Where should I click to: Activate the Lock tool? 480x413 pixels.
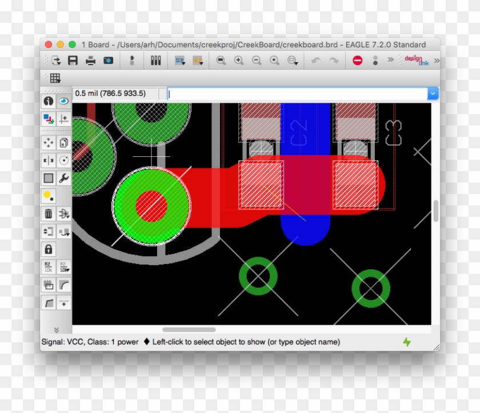[x=49, y=250]
